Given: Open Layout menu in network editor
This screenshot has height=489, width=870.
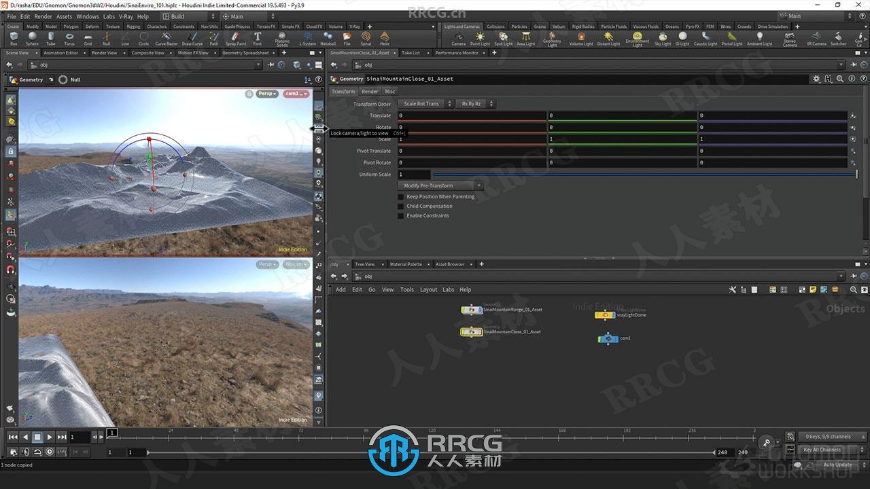Looking at the screenshot, I should pos(428,289).
